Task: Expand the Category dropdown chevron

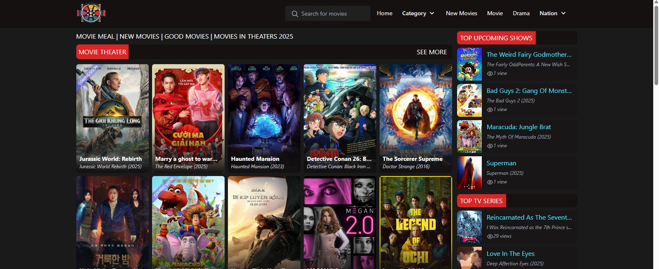Action: [x=432, y=13]
